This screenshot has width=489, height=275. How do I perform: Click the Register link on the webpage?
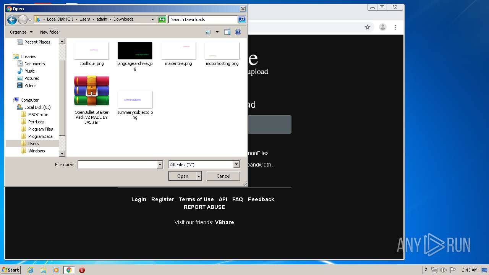163,199
